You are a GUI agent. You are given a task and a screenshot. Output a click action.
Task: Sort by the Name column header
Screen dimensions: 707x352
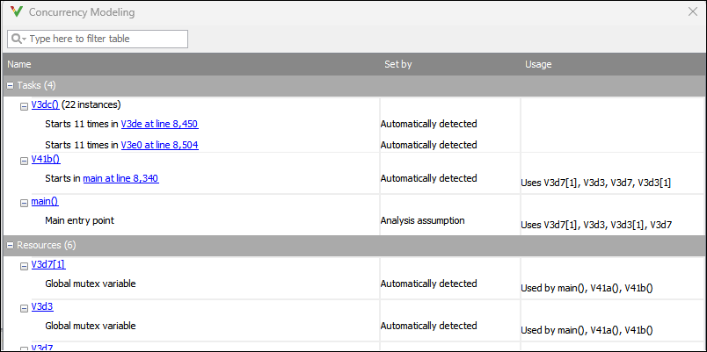[x=19, y=64]
